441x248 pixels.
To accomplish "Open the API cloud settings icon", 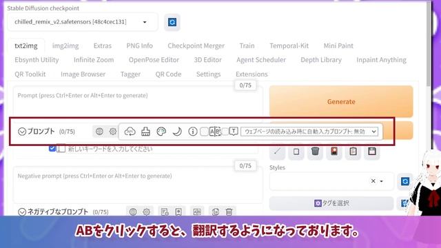I will coord(130,132).
